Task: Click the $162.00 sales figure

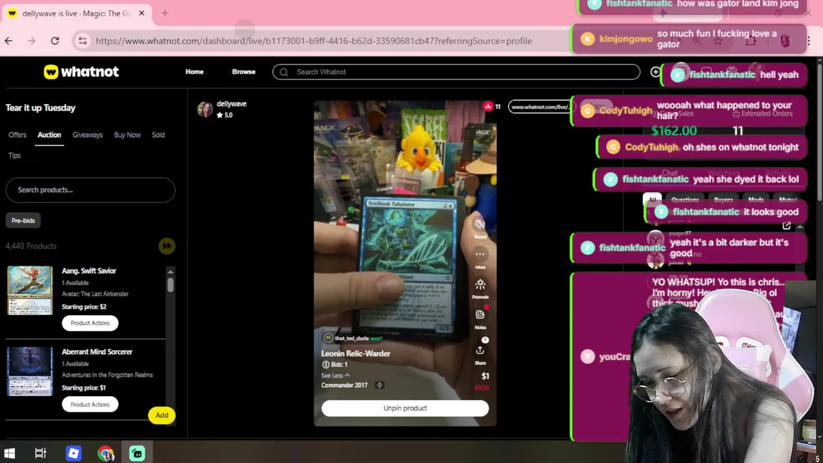Action: [x=674, y=131]
